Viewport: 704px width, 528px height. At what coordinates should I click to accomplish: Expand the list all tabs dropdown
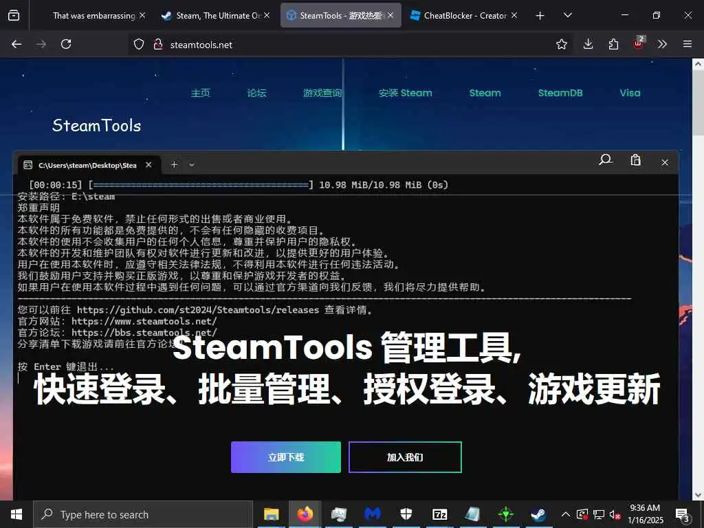click(568, 15)
